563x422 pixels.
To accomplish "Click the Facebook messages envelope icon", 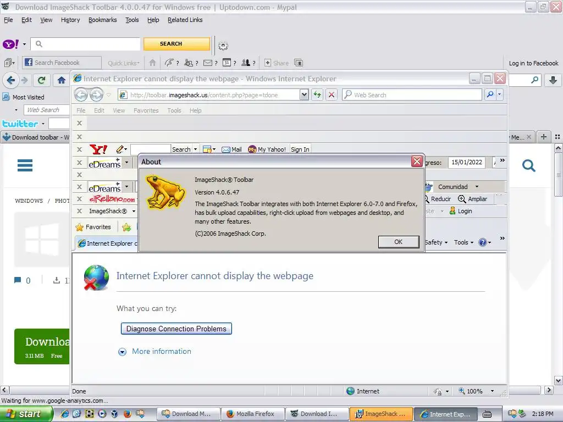I will [x=207, y=63].
